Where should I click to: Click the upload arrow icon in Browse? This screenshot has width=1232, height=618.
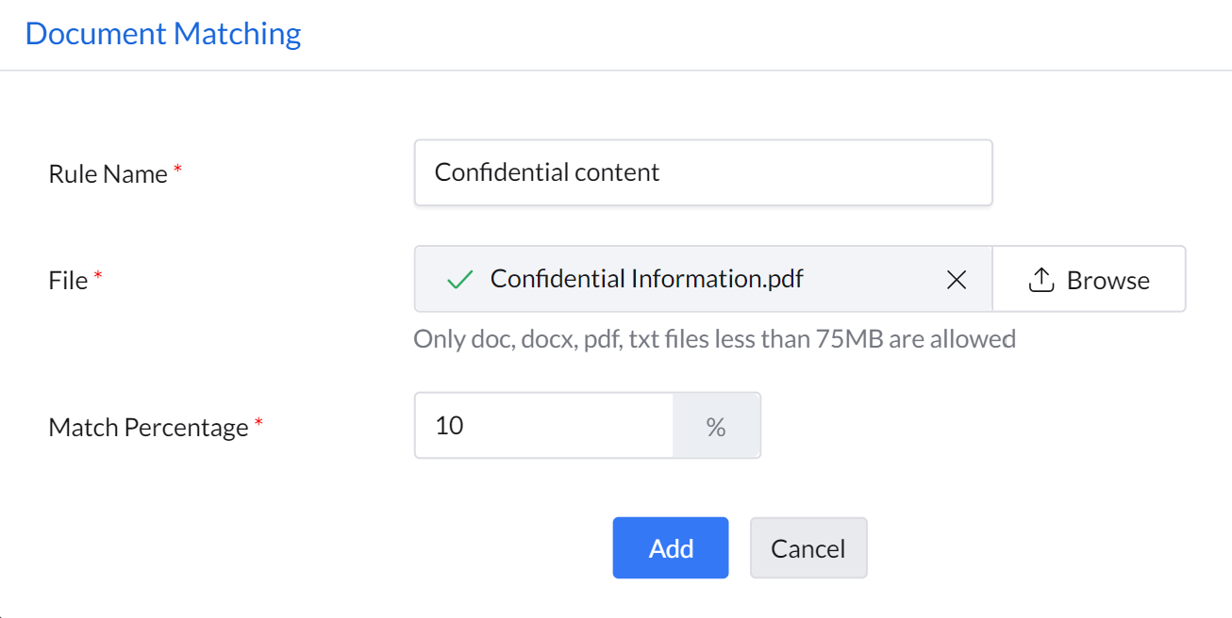click(x=1041, y=280)
